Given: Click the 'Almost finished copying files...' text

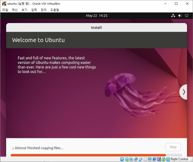Looking at the screenshot, I should [39, 148].
